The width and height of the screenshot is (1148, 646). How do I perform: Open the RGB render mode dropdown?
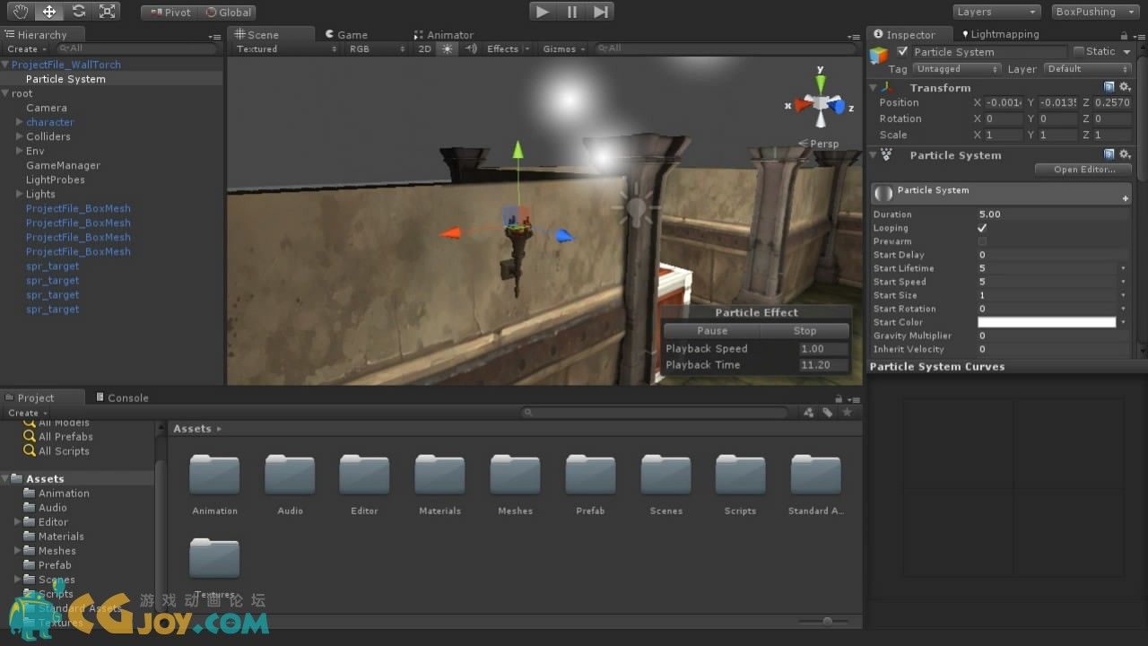pyautogui.click(x=376, y=48)
